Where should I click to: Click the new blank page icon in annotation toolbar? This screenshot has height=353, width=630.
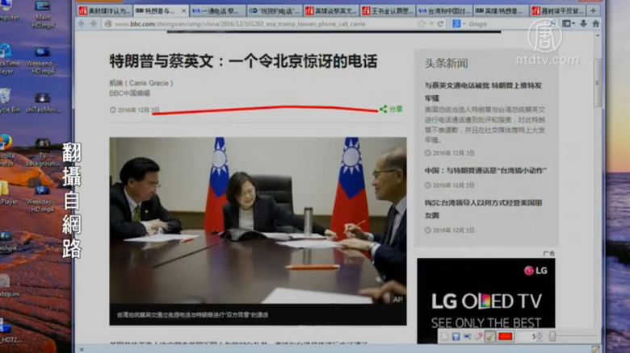(445, 336)
